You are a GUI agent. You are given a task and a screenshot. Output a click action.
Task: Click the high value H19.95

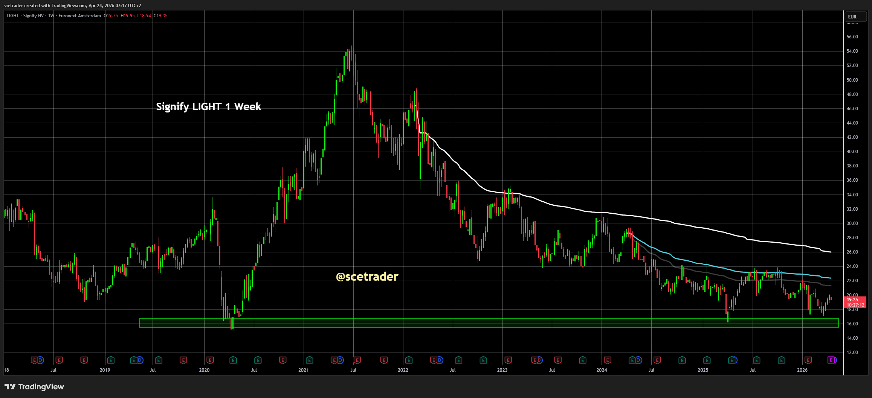pyautogui.click(x=128, y=16)
